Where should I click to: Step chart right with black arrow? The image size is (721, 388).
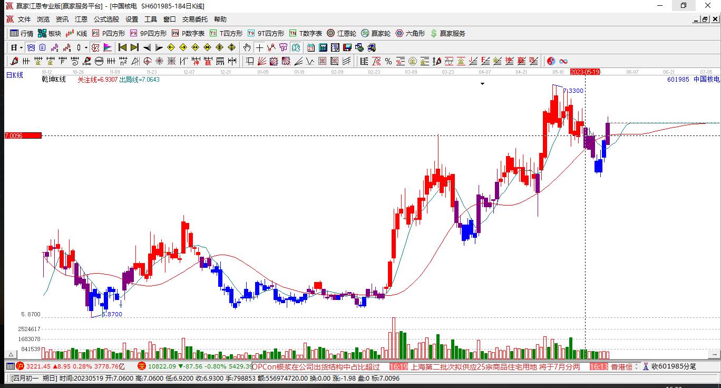[159, 47]
